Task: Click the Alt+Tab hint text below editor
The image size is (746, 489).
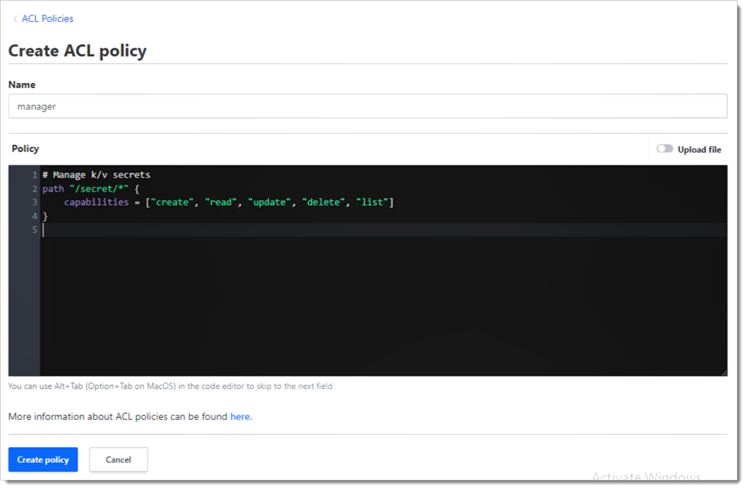Action: click(x=170, y=386)
